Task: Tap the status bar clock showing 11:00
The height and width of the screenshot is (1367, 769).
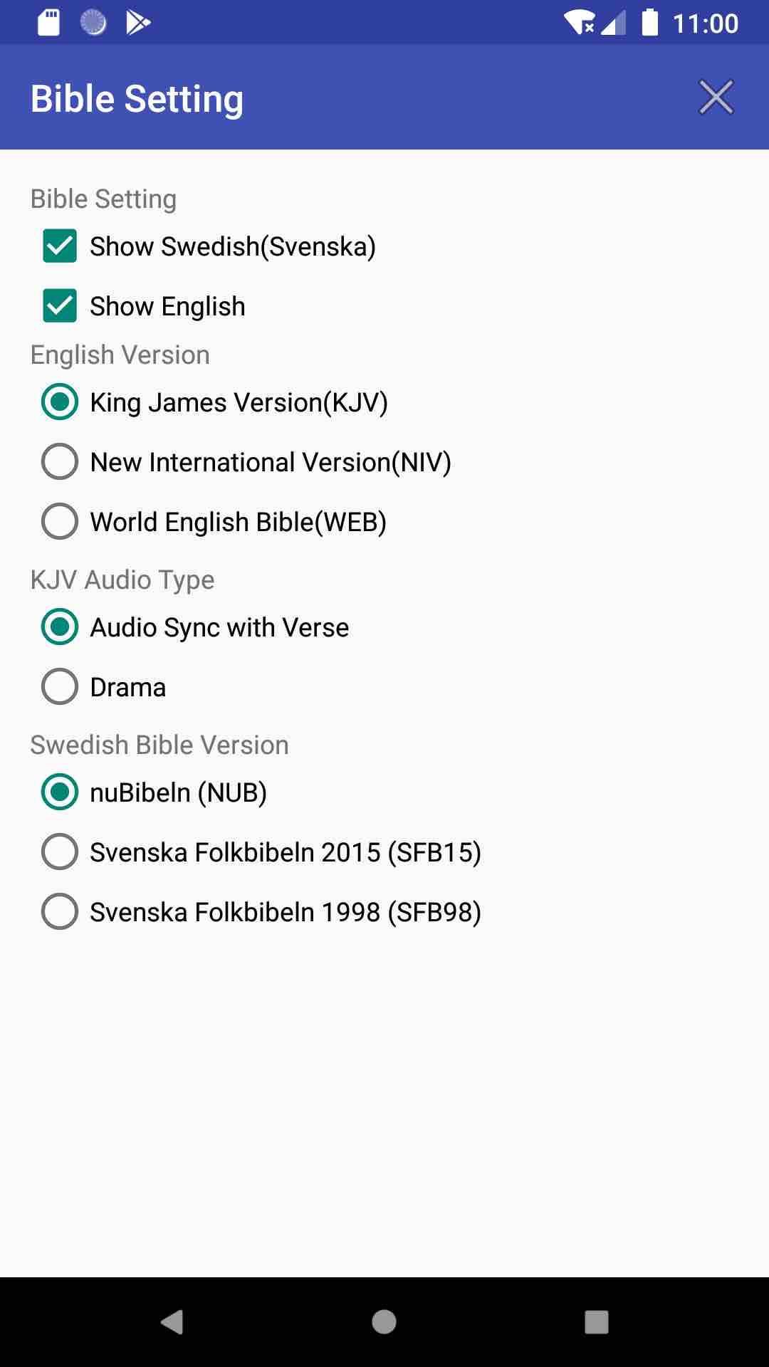Action: (706, 23)
